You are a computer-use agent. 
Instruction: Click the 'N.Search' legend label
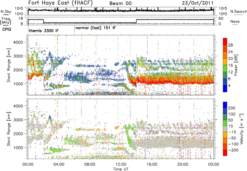coord(239,11)
